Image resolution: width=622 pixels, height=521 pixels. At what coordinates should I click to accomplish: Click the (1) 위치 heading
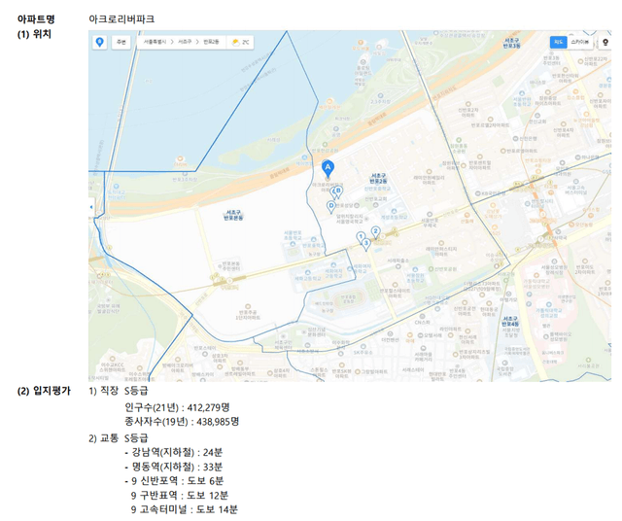coord(35,34)
